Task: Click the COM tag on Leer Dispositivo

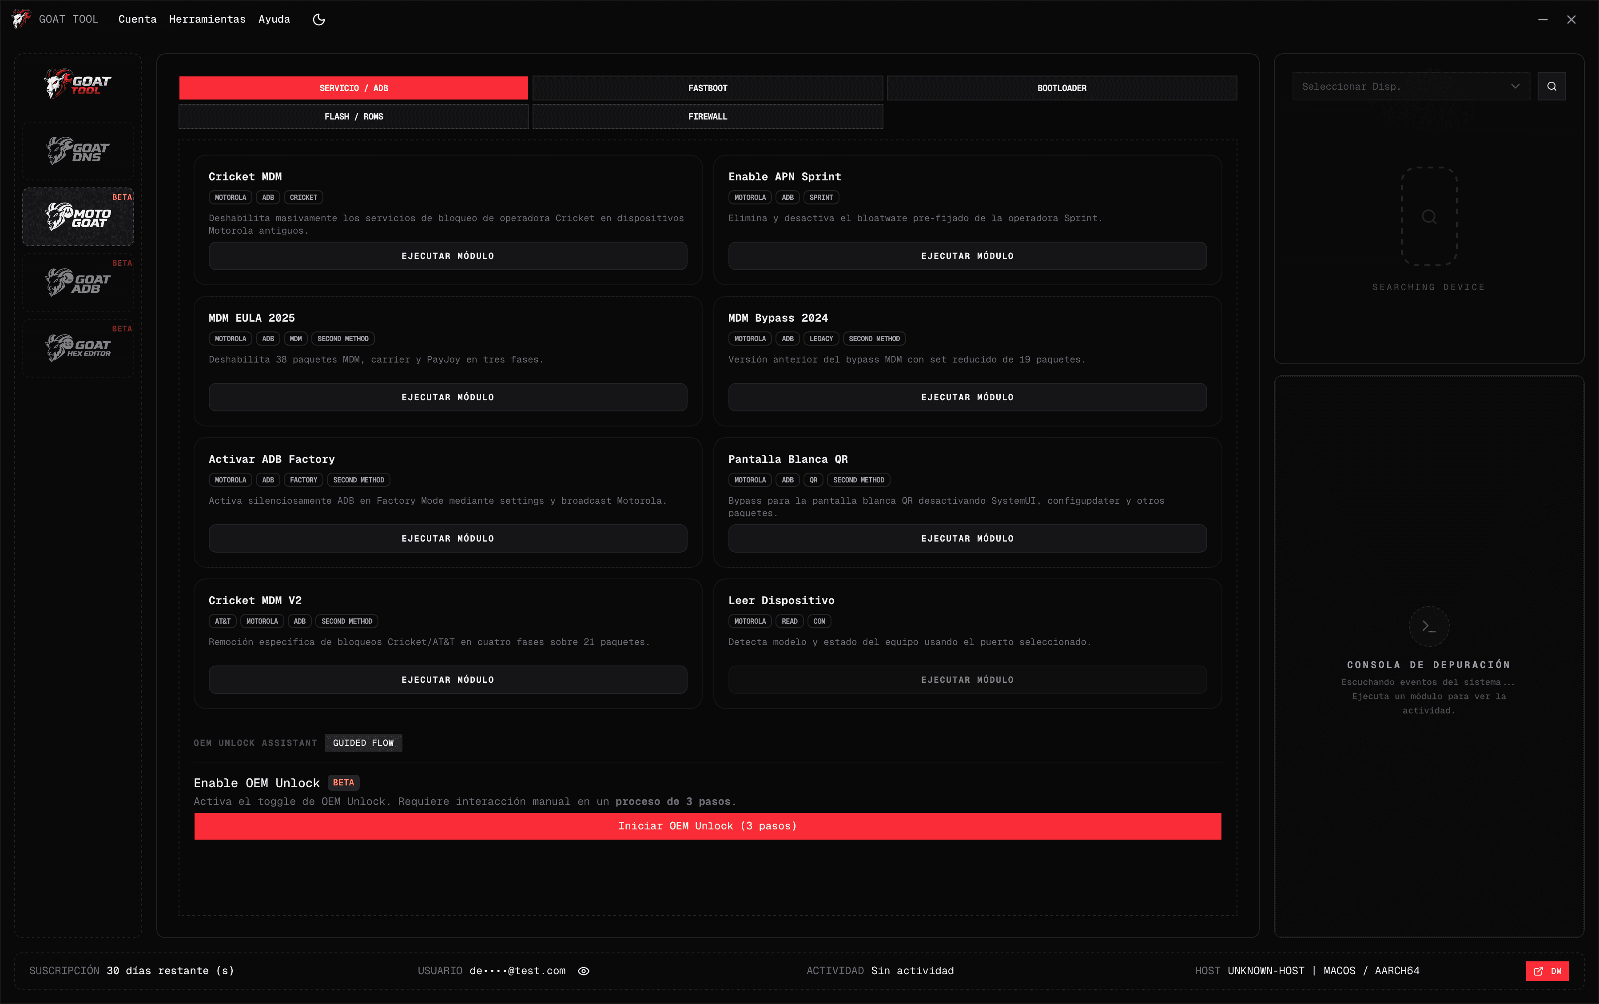Action: [819, 622]
